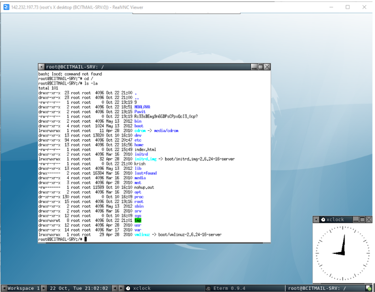Click the arrow right of the taskbar date

pos(115,288)
